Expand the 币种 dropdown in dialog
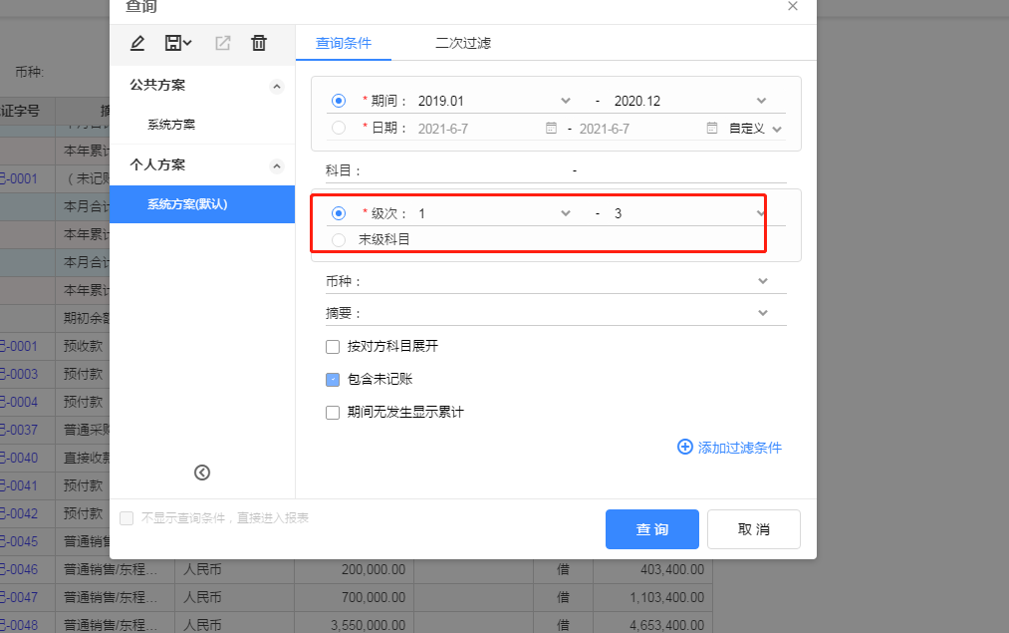Screen dimensions: 1009x633 (763, 281)
